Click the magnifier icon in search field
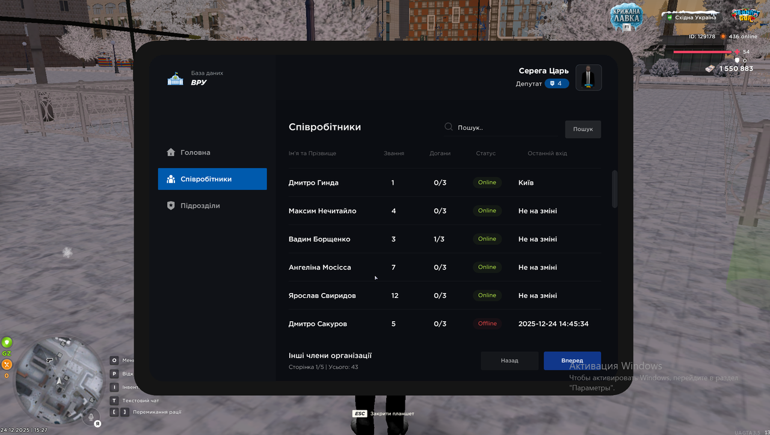 [x=449, y=127]
